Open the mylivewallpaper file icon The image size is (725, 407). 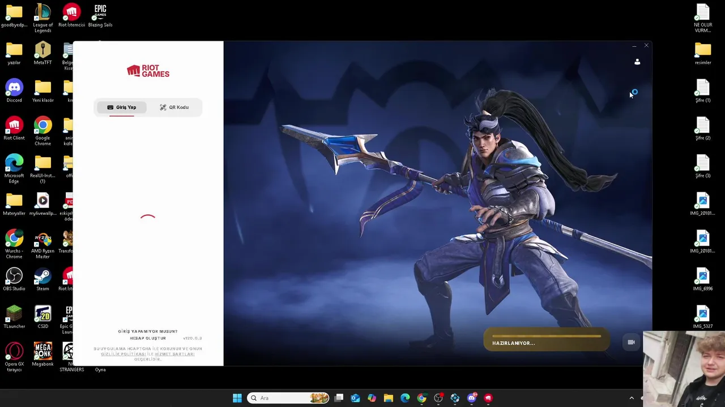click(x=42, y=203)
